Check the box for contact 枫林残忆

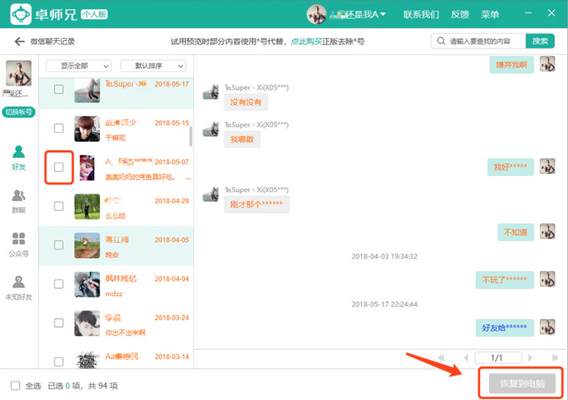pyautogui.click(x=58, y=284)
